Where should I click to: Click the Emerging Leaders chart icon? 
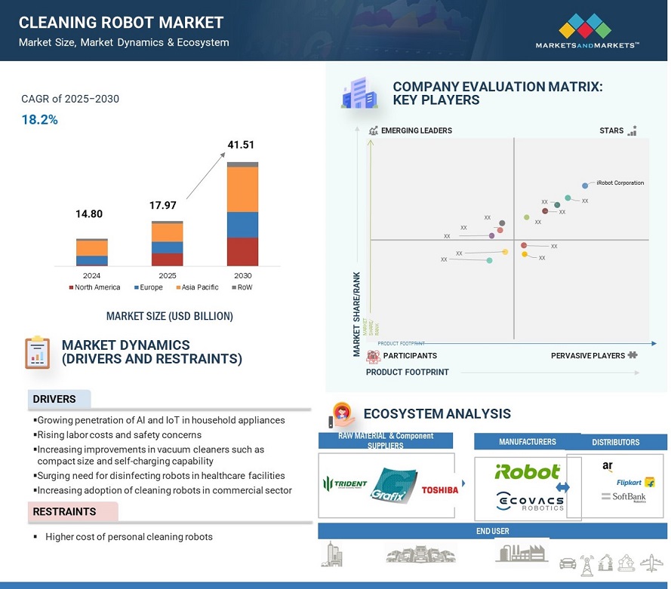tap(372, 130)
